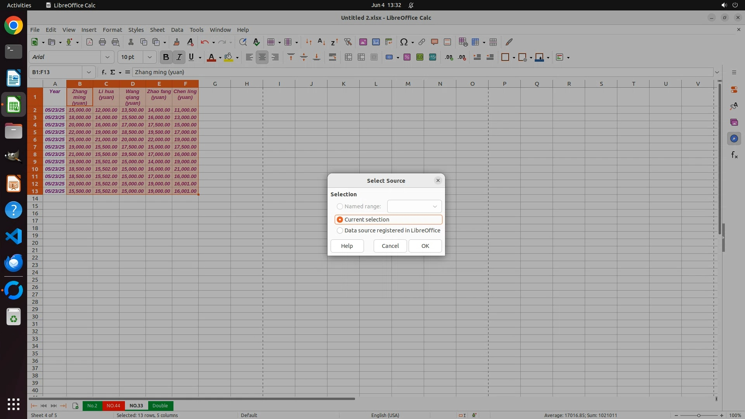Click the Merge and Center Cells icon
This screenshot has width=745, height=419.
point(348,57)
